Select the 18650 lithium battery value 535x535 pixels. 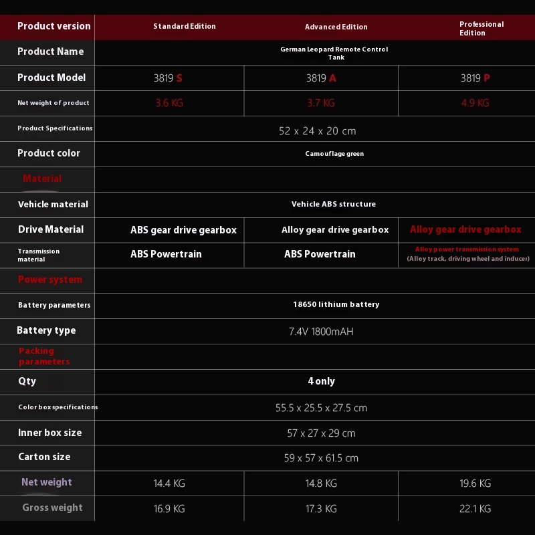pos(336,304)
